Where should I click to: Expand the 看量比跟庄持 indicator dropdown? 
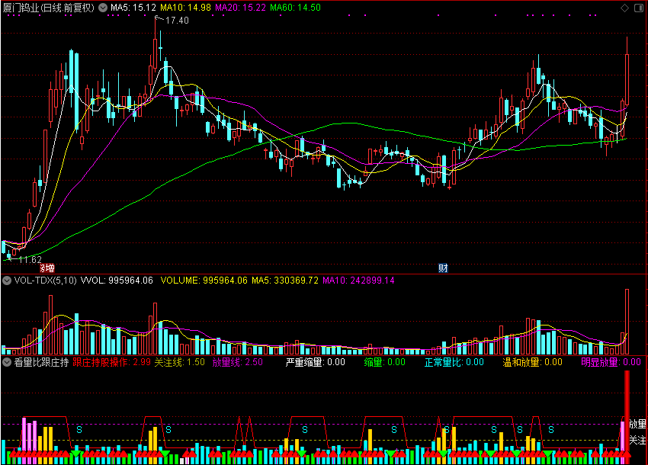pos(7,363)
